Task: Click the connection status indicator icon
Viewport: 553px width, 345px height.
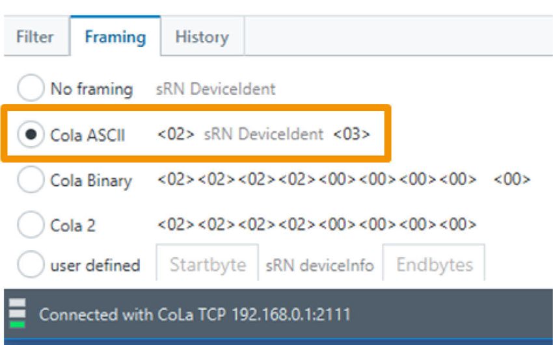Action: 18,313
